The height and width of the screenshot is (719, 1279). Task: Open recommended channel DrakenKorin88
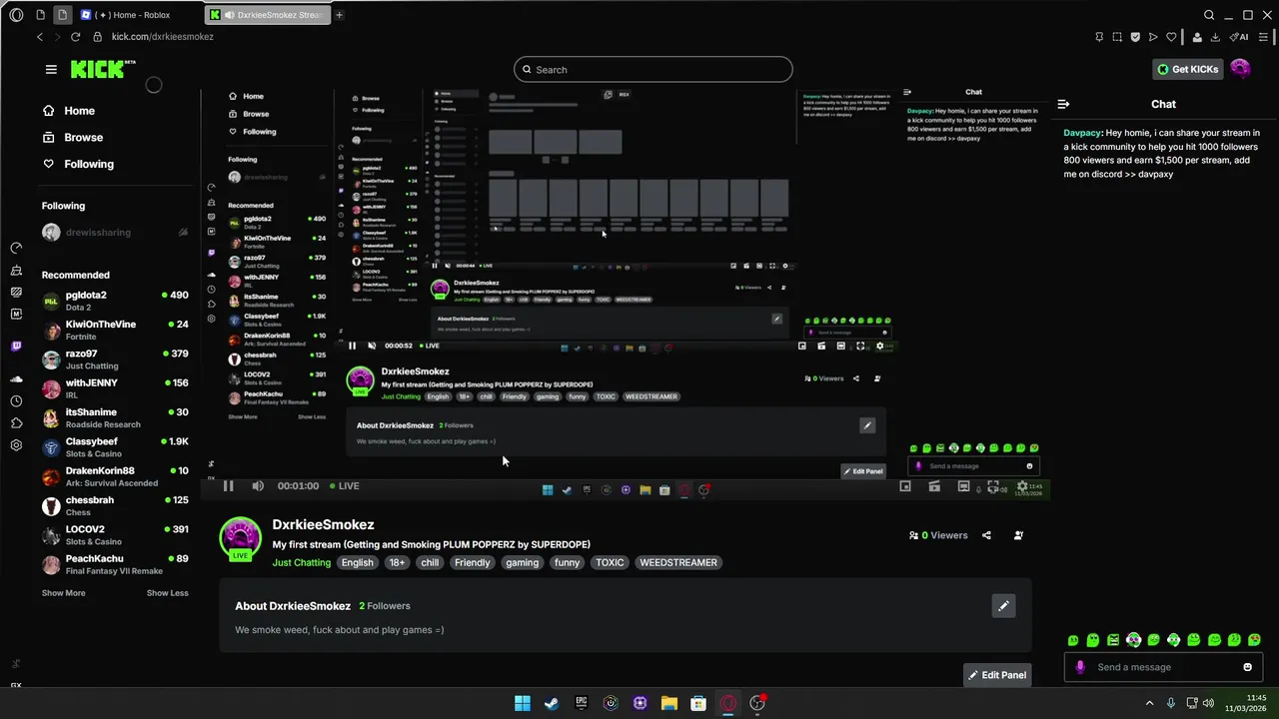tap(115, 476)
